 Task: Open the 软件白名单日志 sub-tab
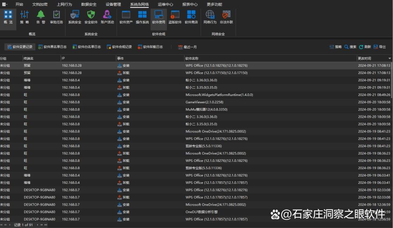coord(87,47)
